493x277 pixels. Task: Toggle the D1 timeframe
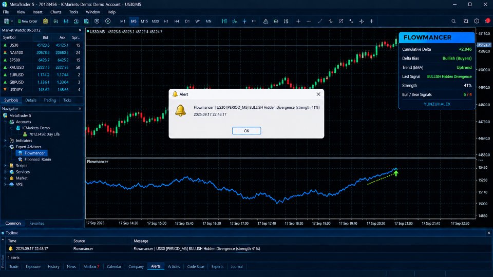pos(187,21)
